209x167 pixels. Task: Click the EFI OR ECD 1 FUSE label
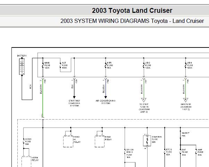(x=130, y=153)
